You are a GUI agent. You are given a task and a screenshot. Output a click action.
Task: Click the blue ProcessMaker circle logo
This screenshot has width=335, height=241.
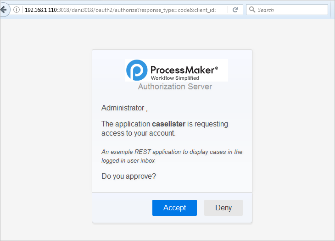136,70
